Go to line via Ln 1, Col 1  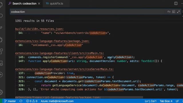coord(151,101)
